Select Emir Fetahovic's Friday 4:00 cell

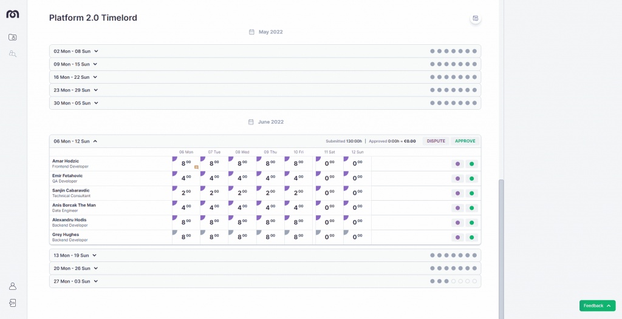(x=299, y=178)
